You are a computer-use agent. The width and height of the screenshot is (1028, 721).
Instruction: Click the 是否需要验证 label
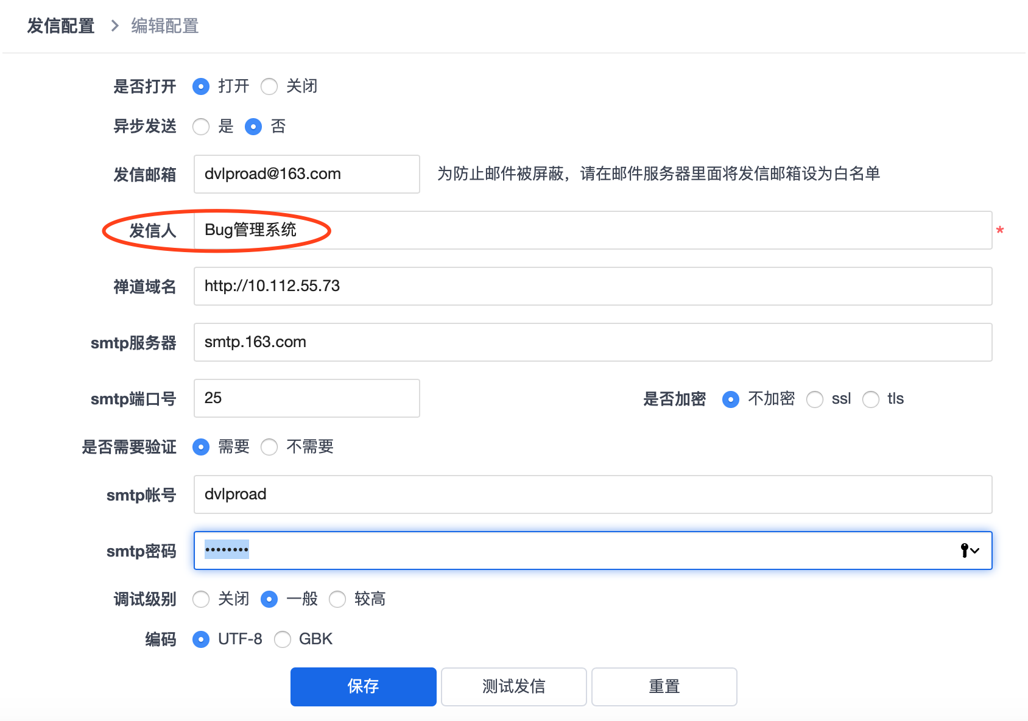tap(129, 447)
